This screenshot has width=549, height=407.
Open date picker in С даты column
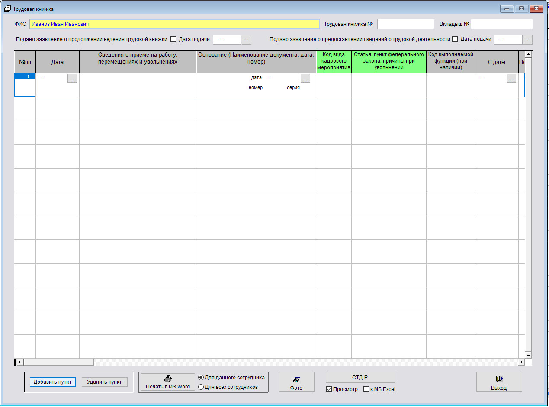(x=511, y=79)
